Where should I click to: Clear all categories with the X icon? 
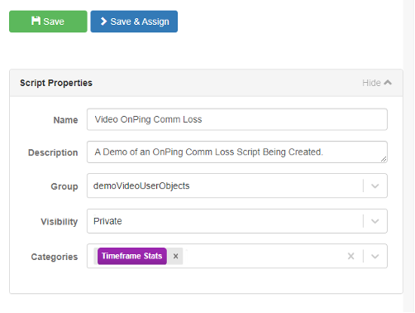(351, 256)
